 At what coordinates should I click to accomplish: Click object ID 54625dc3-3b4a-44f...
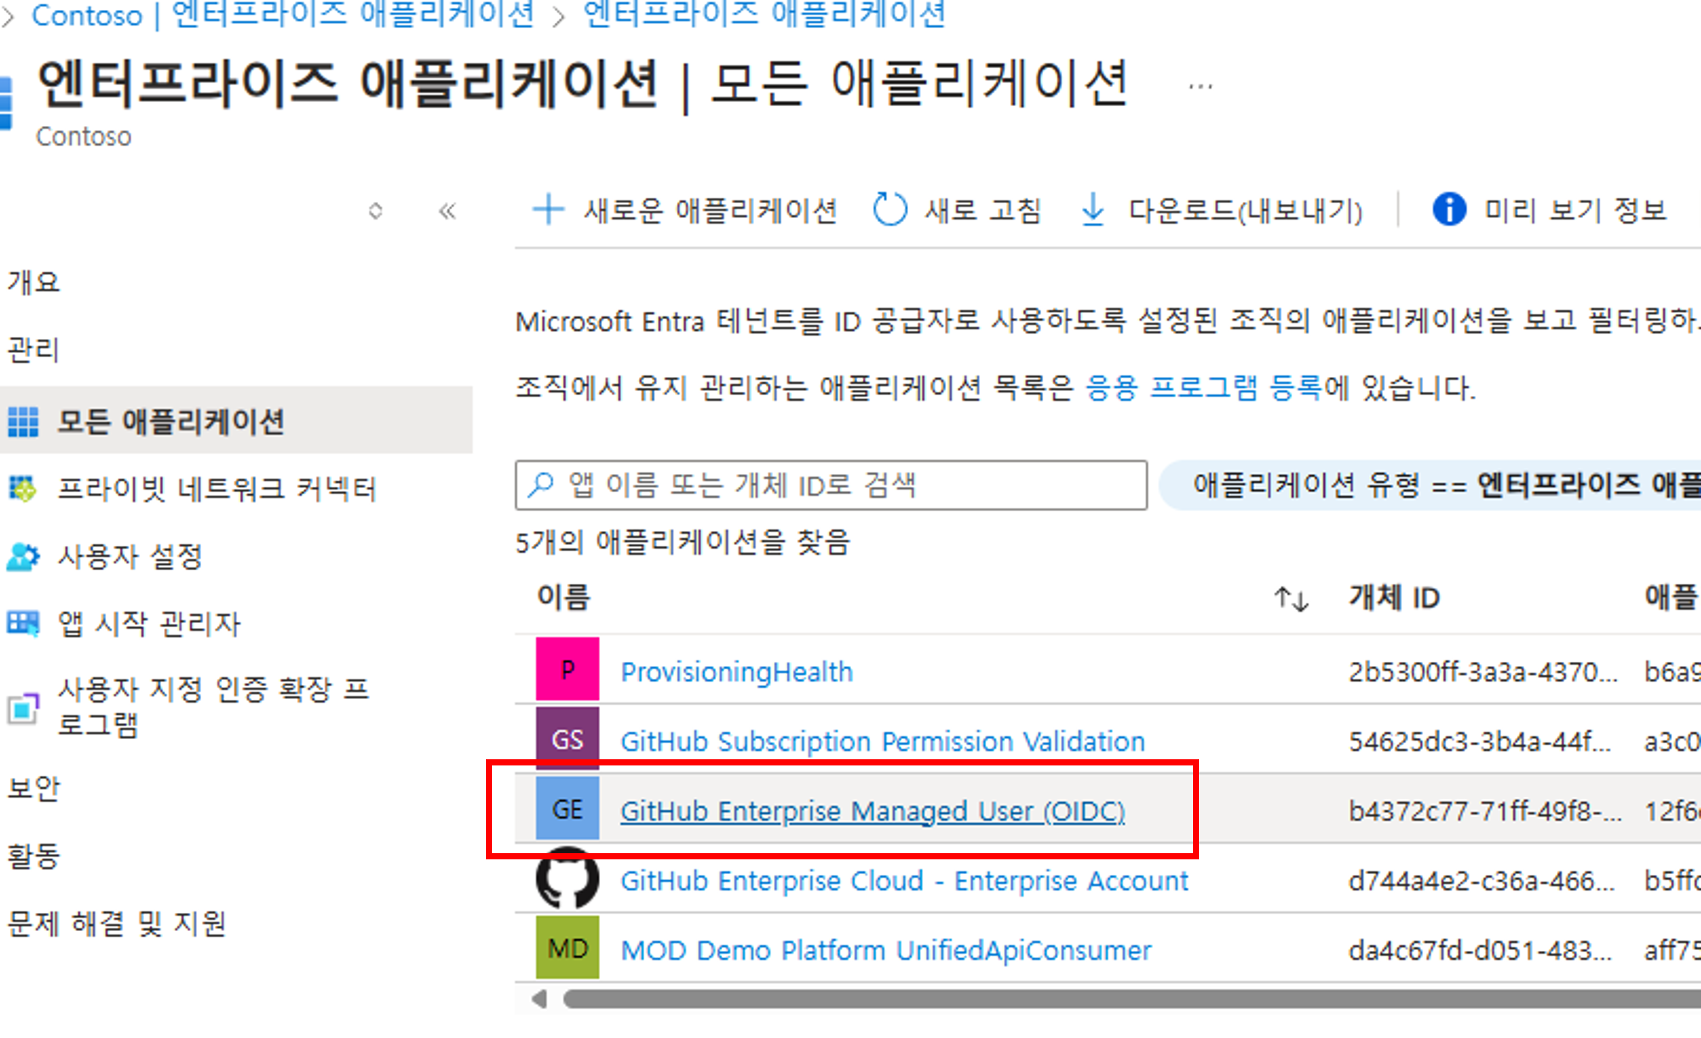tap(1479, 741)
